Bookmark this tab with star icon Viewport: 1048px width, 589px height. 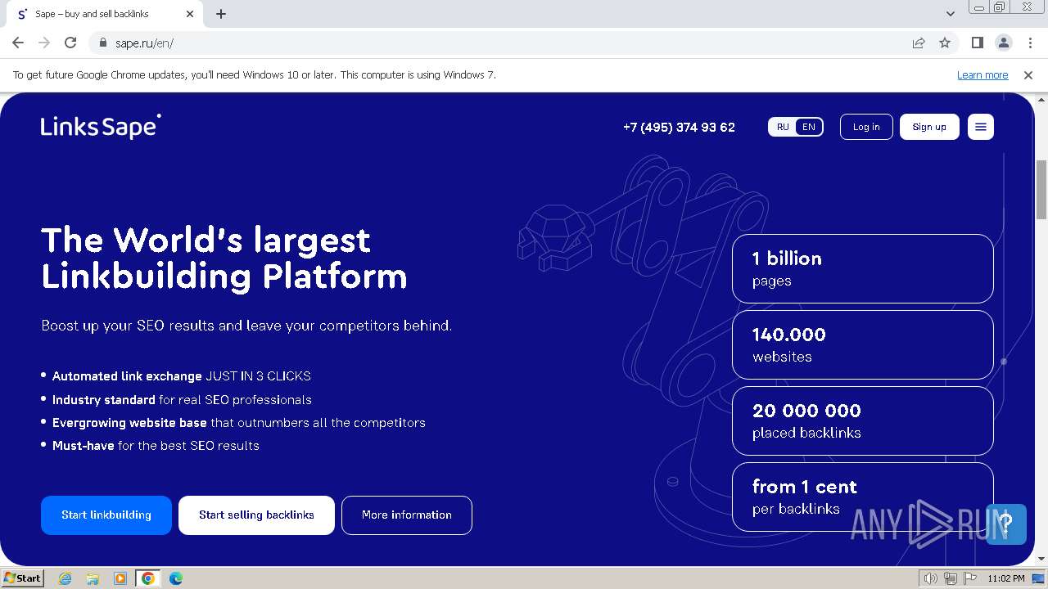(945, 43)
